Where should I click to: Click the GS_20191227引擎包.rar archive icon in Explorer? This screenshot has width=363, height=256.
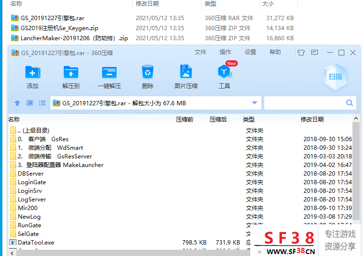click(15, 18)
